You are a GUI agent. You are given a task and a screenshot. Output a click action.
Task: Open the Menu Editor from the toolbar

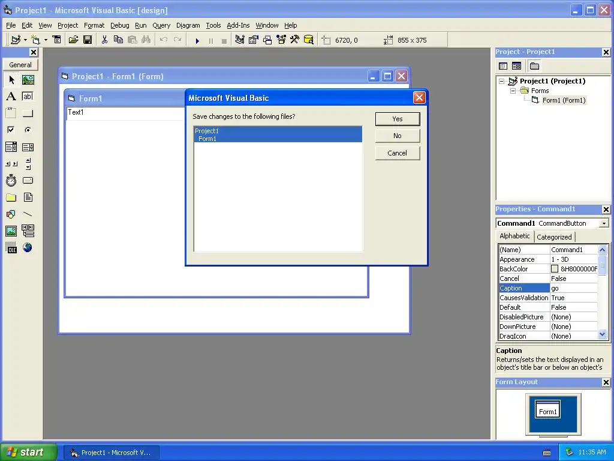coord(57,40)
